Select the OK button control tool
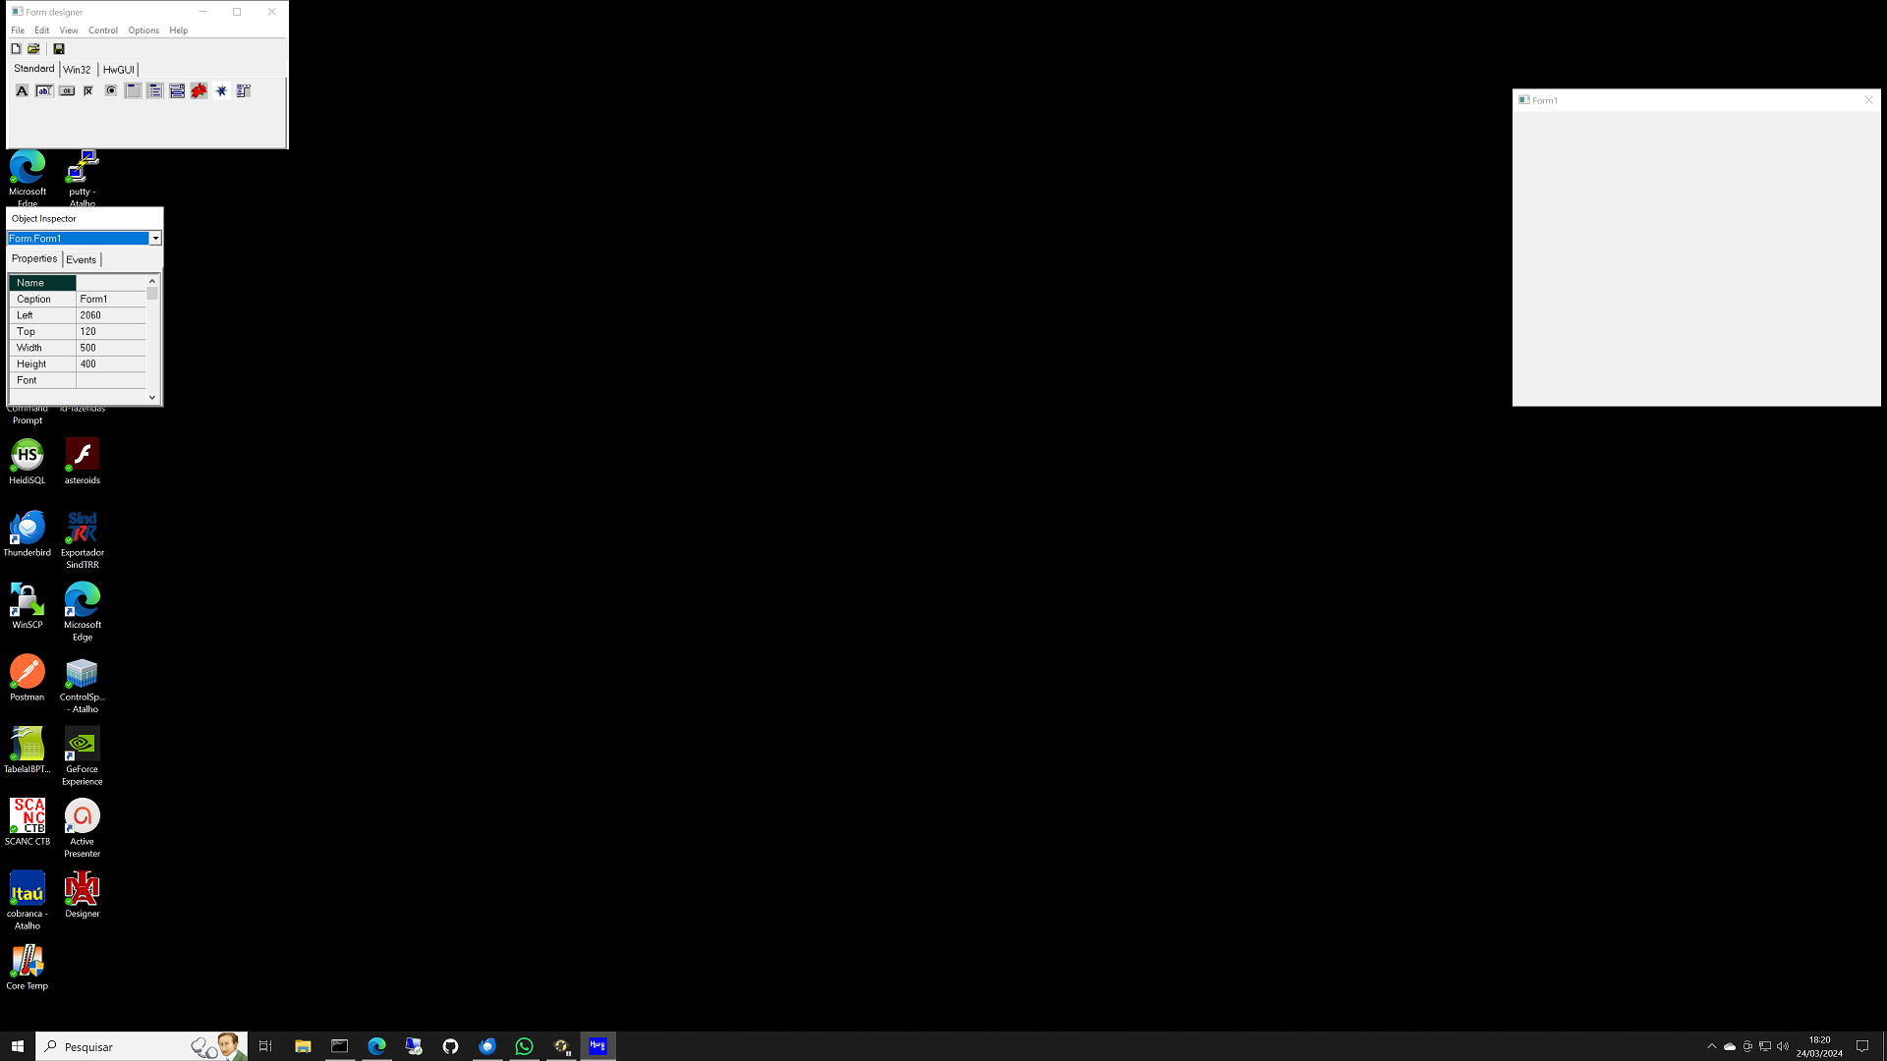The width and height of the screenshot is (1887, 1061). (67, 90)
